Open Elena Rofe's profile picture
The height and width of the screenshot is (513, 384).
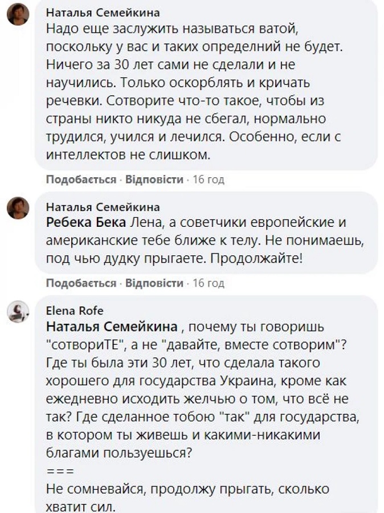click(x=18, y=312)
